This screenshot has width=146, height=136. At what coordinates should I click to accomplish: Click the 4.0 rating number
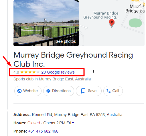pyautogui.click(x=16, y=72)
